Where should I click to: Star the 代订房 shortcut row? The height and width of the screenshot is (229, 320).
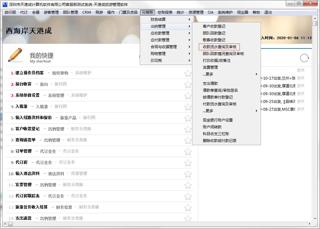click(188, 163)
